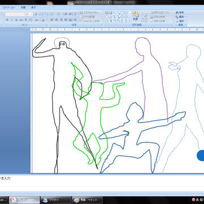Image resolution: width=204 pixels, height=204 pixels.
Task: Click the Select button in Editing group
Action: coord(181,21)
